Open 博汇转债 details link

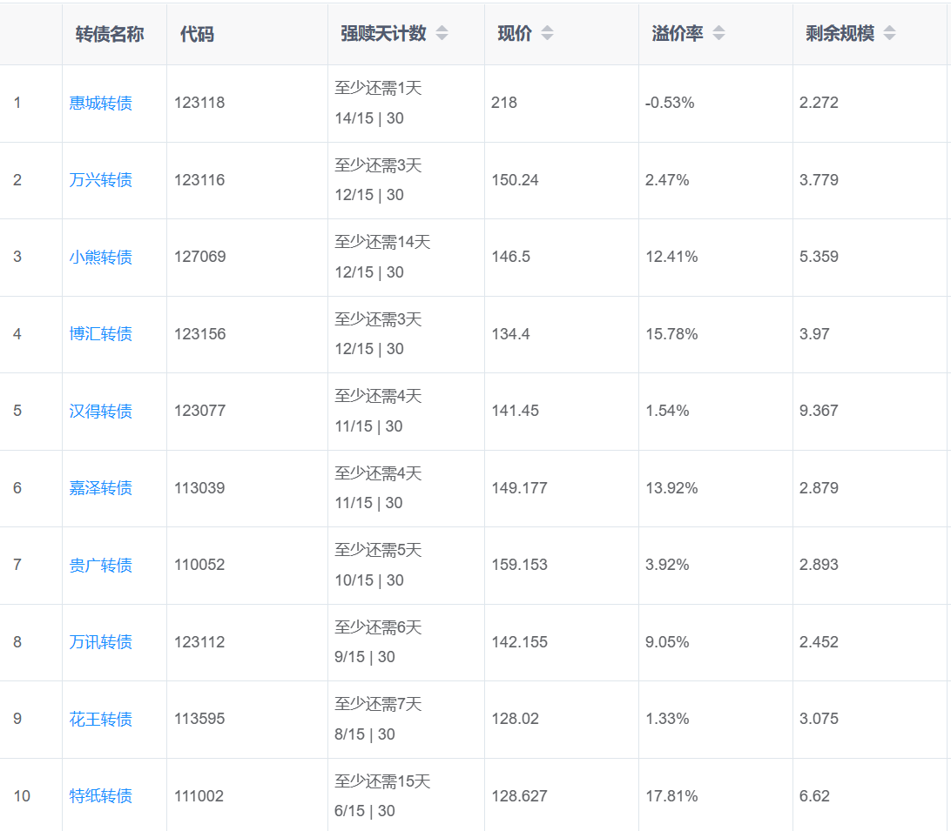click(x=101, y=334)
